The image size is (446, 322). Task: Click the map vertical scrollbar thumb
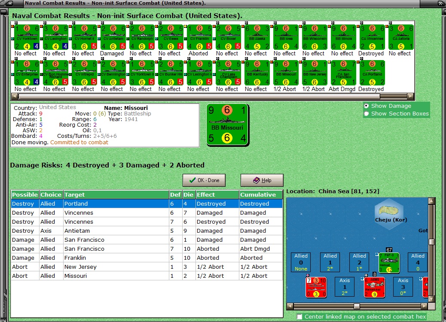[x=431, y=242]
